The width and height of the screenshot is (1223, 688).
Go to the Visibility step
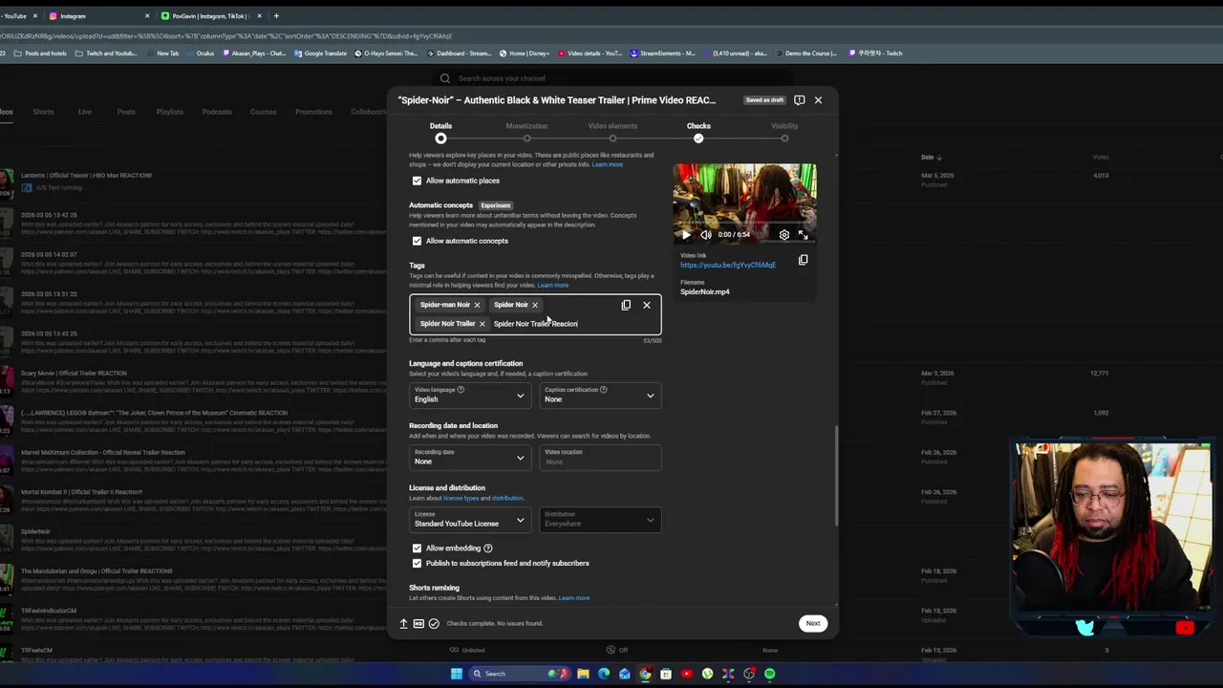point(784,132)
